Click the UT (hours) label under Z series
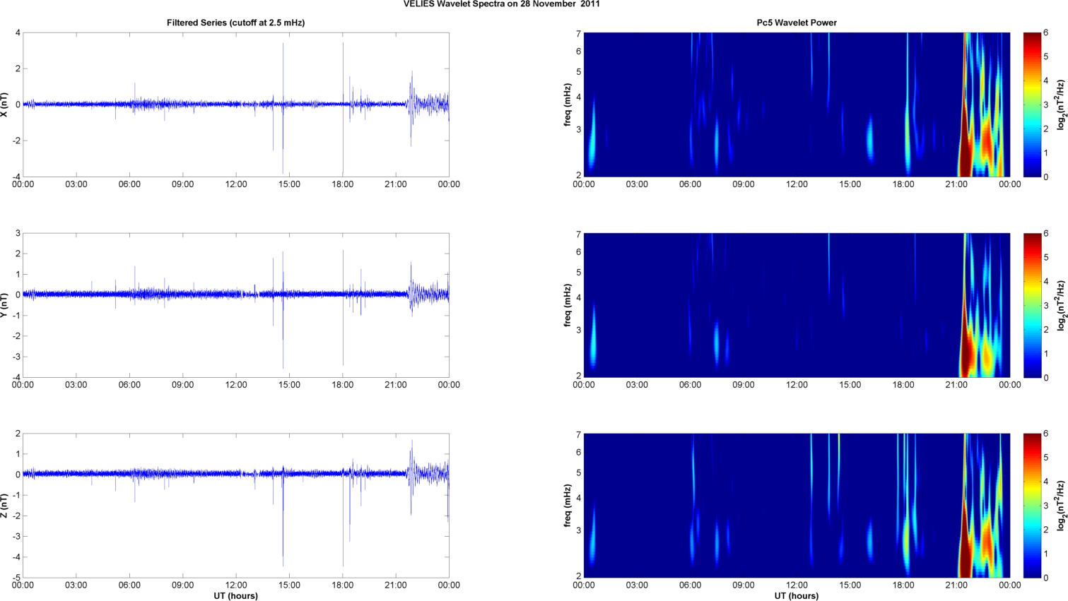 point(235,595)
